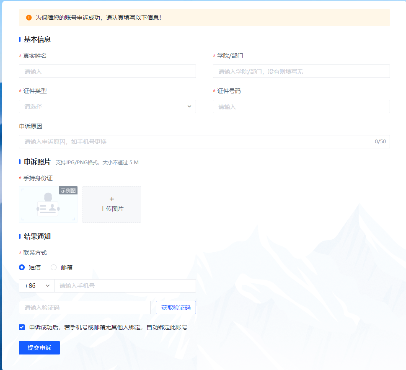Select the 短信 radio option
Image resolution: width=406 pixels, height=370 pixels.
[x=22, y=267]
